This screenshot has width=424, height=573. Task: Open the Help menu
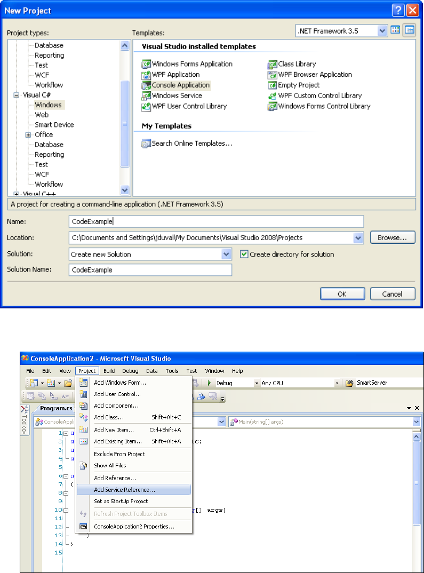coord(237,371)
